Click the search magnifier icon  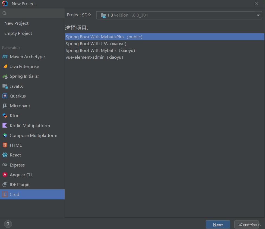[x=5, y=13]
